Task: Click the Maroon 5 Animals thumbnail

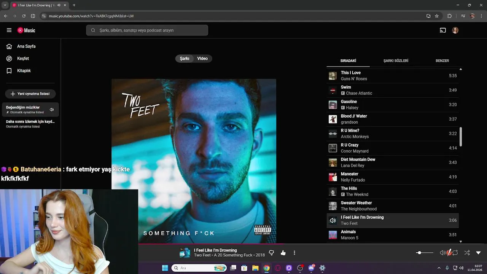Action: pyautogui.click(x=333, y=235)
